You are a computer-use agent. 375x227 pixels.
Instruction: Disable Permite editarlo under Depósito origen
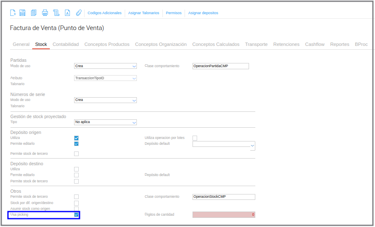point(76,144)
